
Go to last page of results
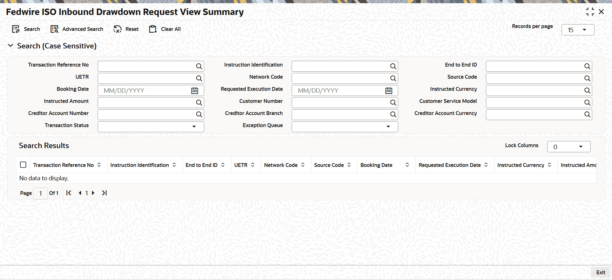click(x=104, y=193)
